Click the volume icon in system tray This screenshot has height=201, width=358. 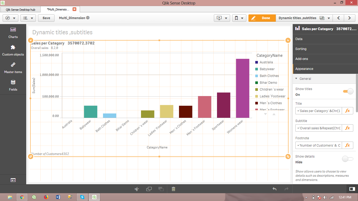pos(325,197)
